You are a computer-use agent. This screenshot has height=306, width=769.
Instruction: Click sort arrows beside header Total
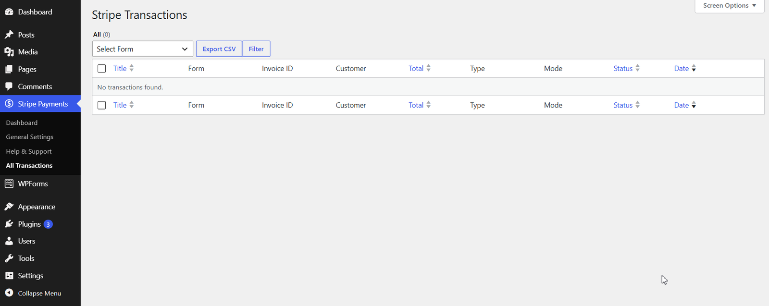429,68
